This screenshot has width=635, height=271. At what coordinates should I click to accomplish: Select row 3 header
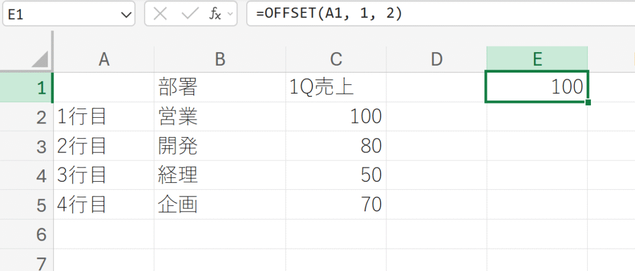click(41, 146)
